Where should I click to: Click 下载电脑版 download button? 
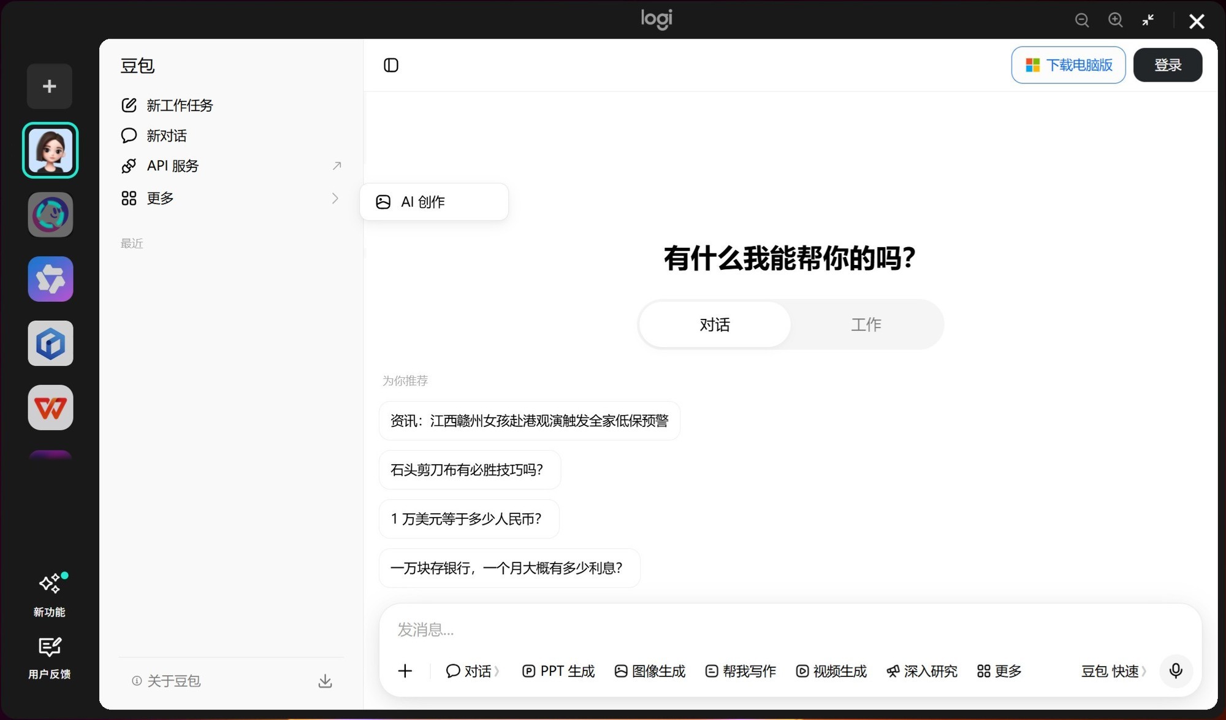1068,65
